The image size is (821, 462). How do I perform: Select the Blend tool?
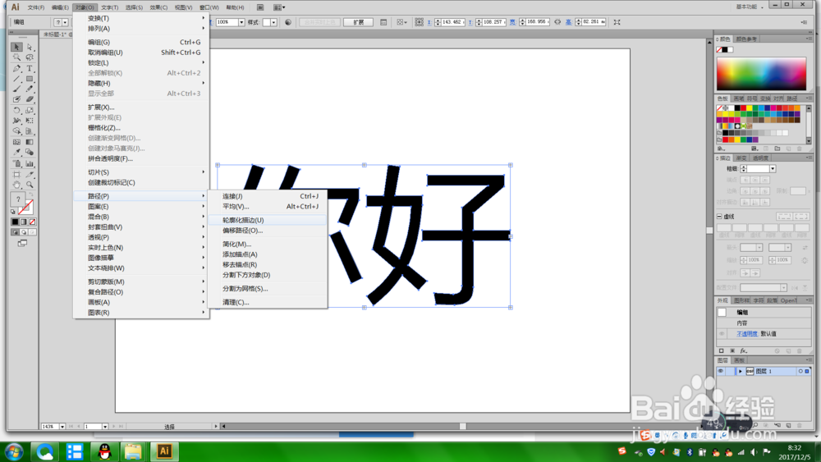[x=30, y=153]
